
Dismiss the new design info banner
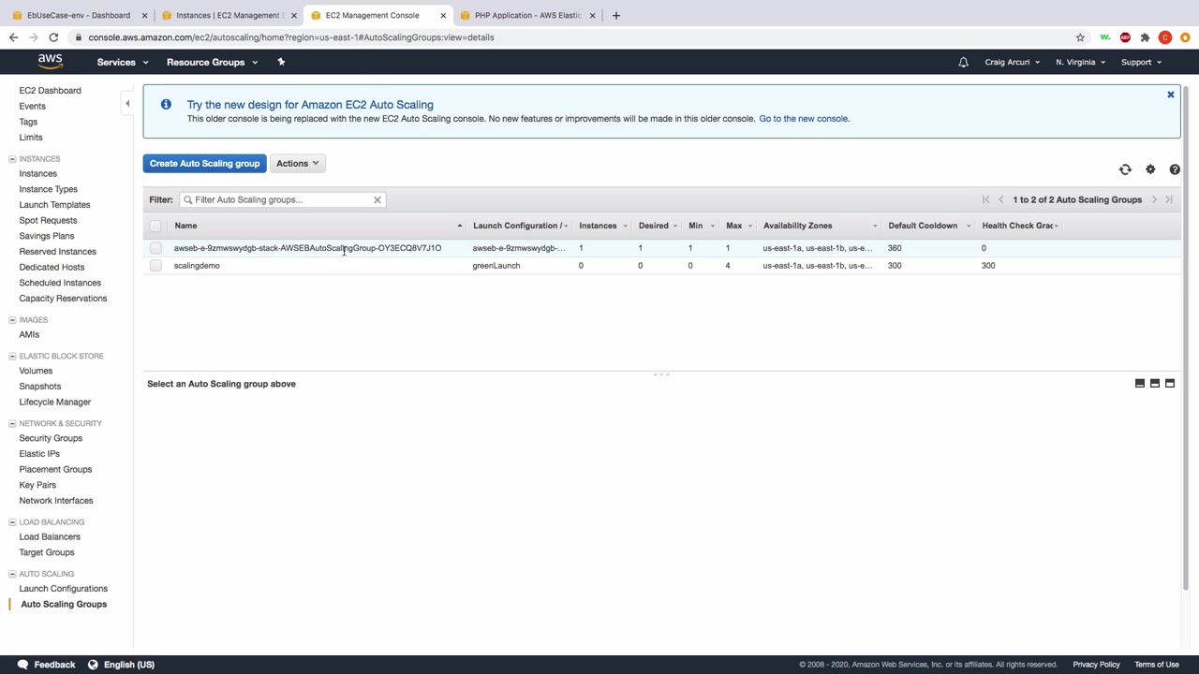click(x=1170, y=95)
